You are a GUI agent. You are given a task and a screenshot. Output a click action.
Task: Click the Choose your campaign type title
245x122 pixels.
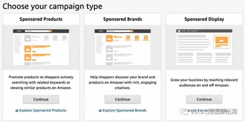(53, 6)
